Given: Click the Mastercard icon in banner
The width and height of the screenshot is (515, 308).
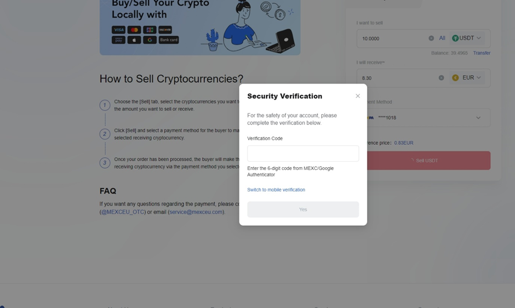Looking at the screenshot, I should pos(134,30).
